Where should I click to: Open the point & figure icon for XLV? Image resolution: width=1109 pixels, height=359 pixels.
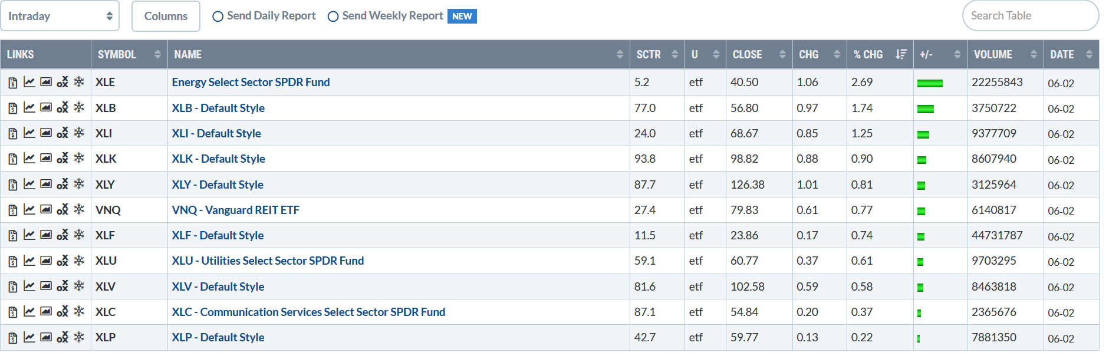(x=62, y=286)
